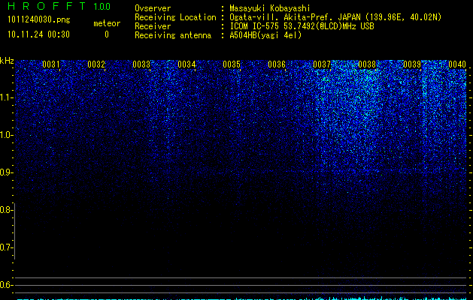Click the Receiving Location label
This screenshot has width=473, height=300.
click(175, 17)
